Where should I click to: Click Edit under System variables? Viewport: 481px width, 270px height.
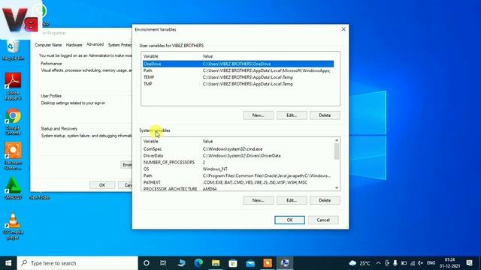pyautogui.click(x=292, y=200)
